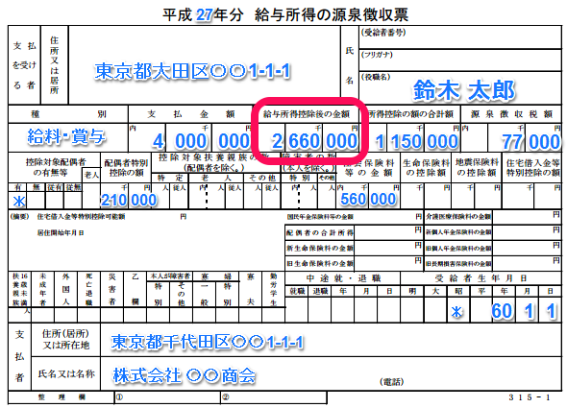
Task: Click the (フリガナ) label
Action: point(377,55)
